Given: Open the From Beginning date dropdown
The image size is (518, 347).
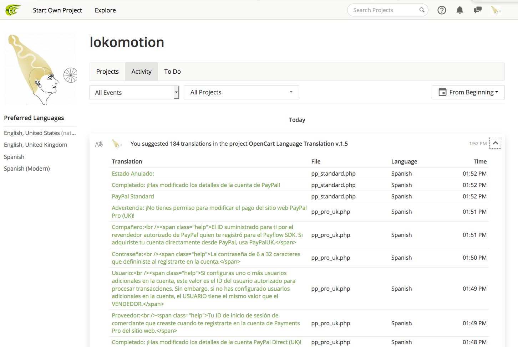Looking at the screenshot, I should (x=468, y=92).
